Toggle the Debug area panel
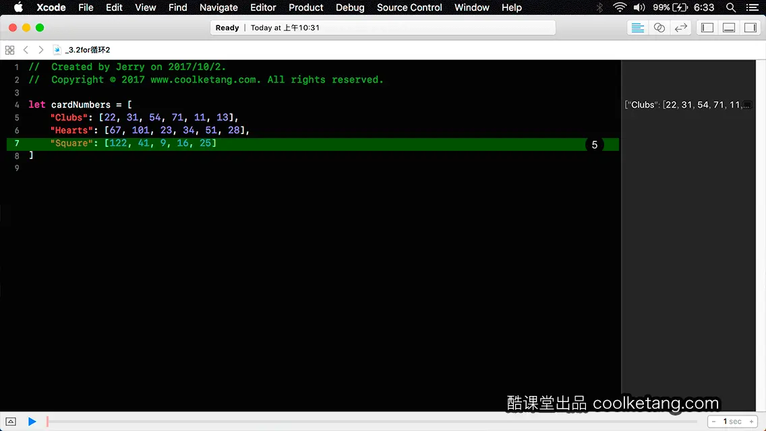Screen dimensions: 766x431 tap(729, 28)
